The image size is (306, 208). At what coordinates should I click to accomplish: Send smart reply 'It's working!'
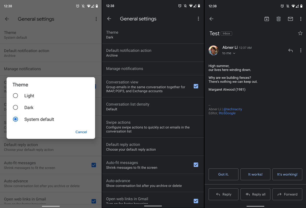[x=287, y=174]
